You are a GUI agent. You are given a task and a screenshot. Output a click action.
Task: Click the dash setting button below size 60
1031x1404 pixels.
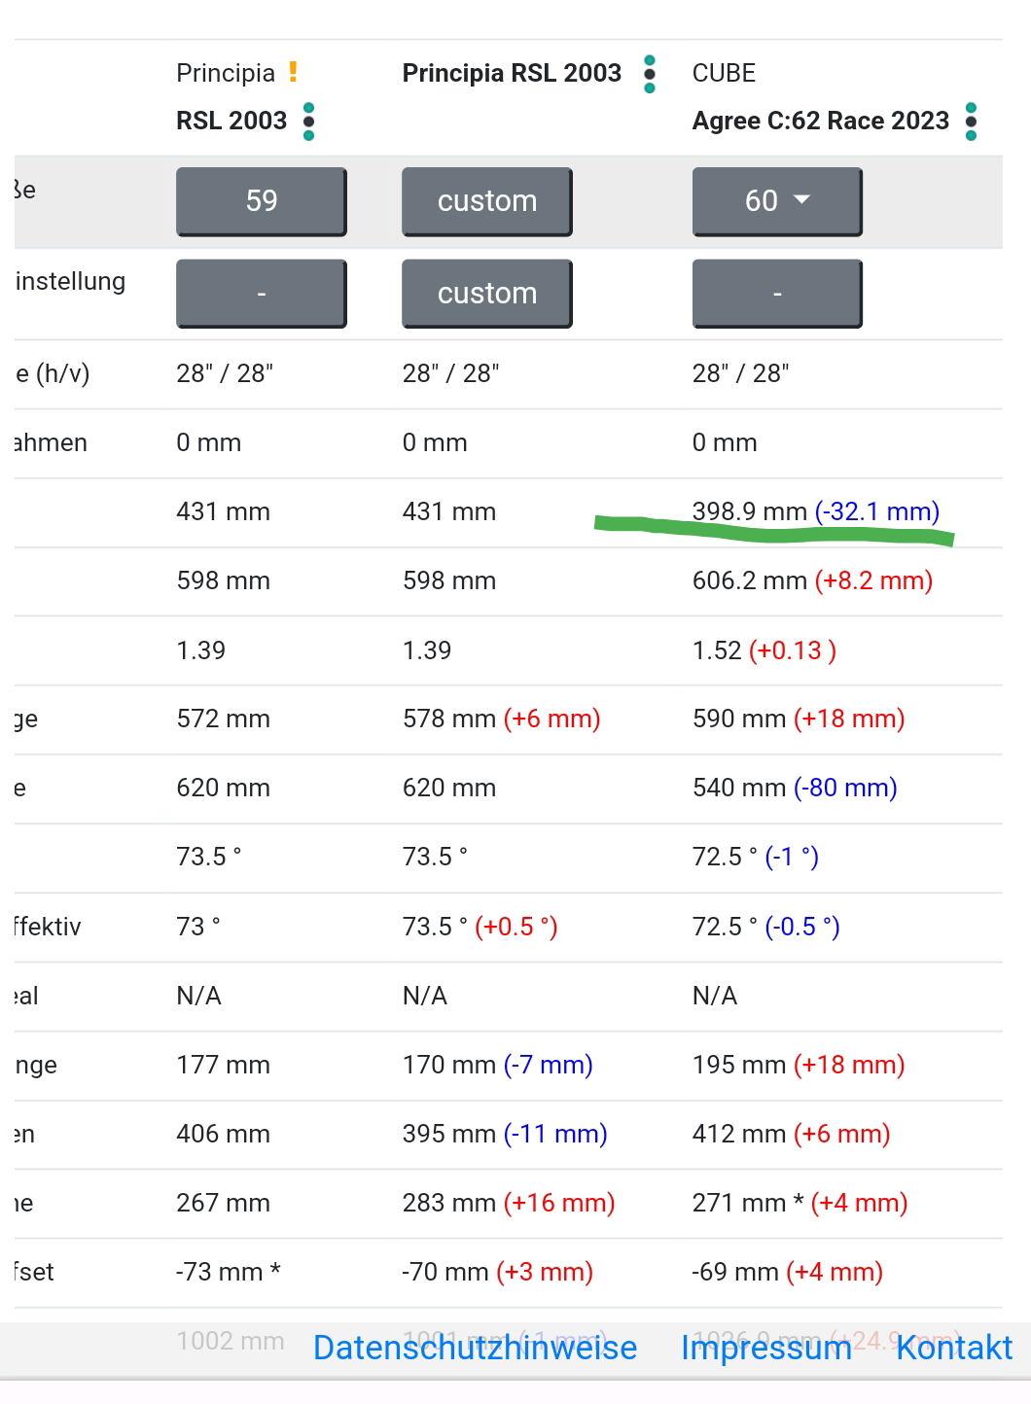[x=776, y=294]
